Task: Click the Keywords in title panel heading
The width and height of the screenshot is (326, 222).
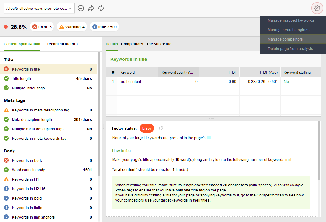Action: coord(129,59)
